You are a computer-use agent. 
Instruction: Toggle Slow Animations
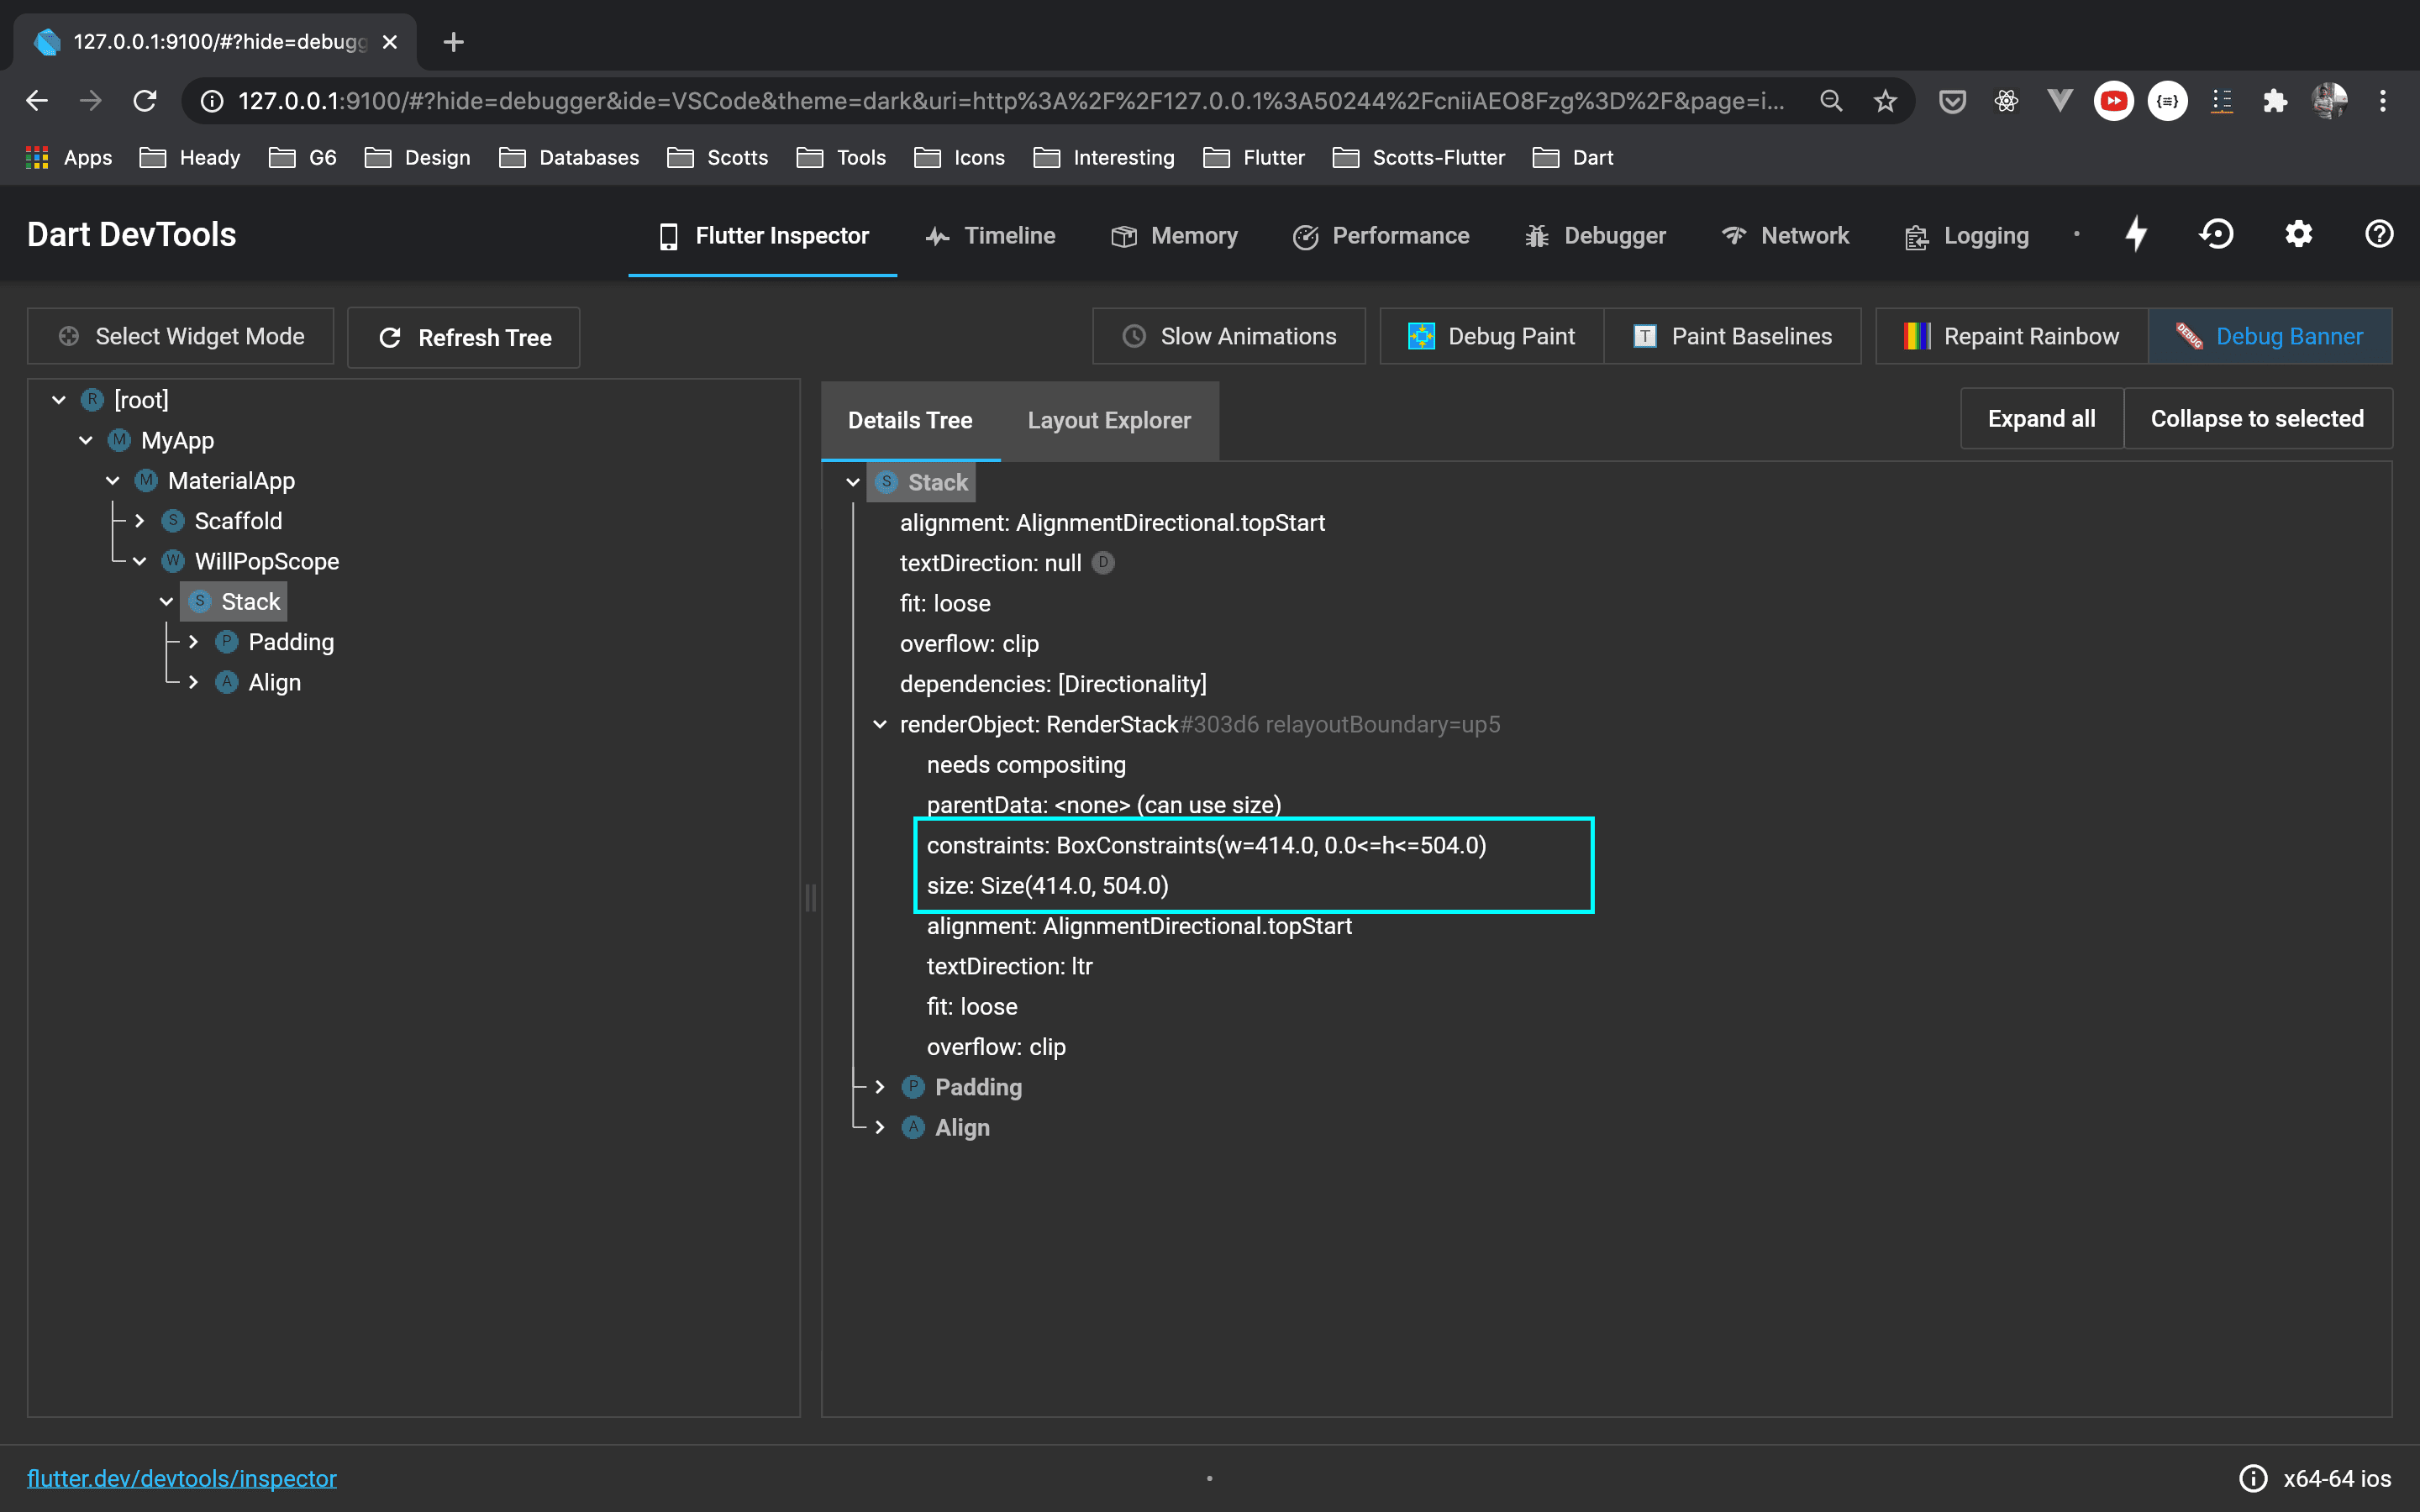coord(1229,336)
